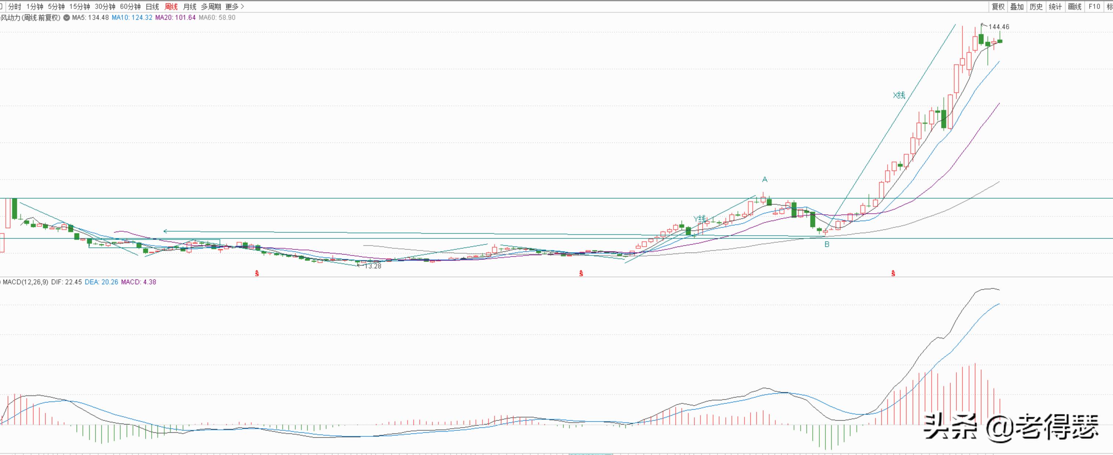Open the 多周期 multi-period view
Image resolution: width=1113 pixels, height=455 pixels.
(211, 7)
